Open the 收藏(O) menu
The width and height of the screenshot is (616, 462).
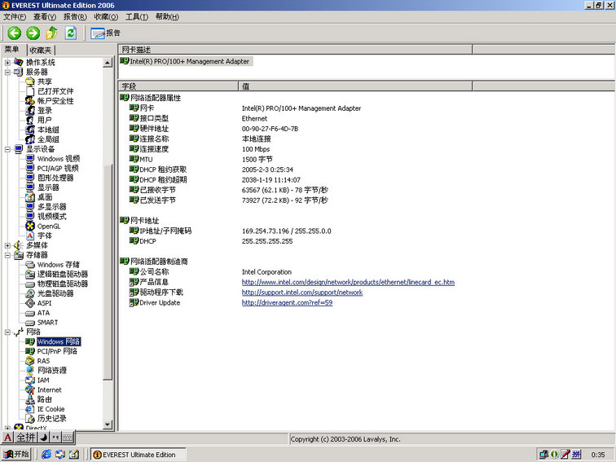coord(106,16)
